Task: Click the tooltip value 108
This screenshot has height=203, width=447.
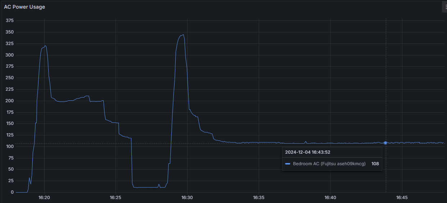Action: click(x=375, y=164)
